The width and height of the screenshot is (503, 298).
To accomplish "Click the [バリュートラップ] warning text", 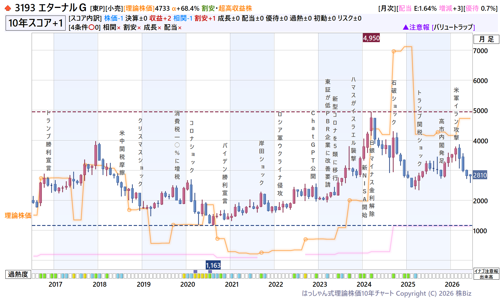I will pyautogui.click(x=453, y=27).
